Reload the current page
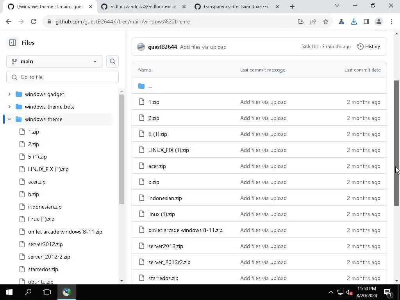The height and width of the screenshot is (300, 400). click(34, 22)
